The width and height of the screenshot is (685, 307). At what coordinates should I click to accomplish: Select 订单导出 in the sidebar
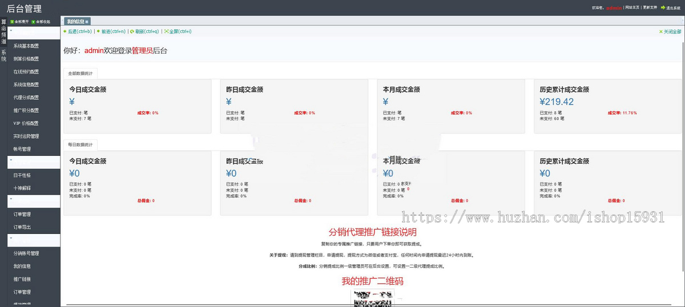tap(22, 227)
